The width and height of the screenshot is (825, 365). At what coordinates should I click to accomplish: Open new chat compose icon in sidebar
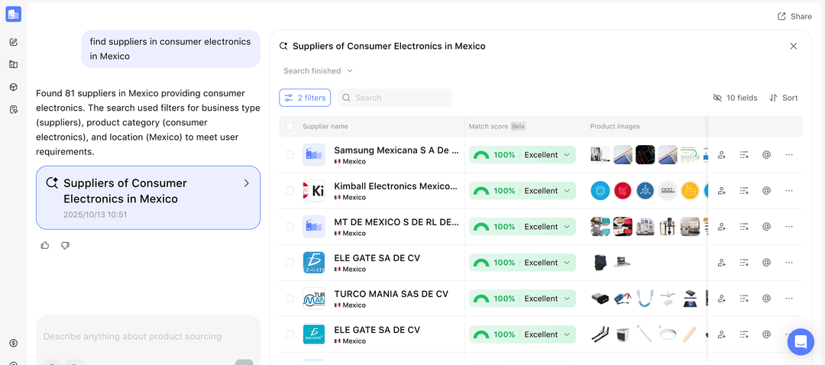[14, 42]
